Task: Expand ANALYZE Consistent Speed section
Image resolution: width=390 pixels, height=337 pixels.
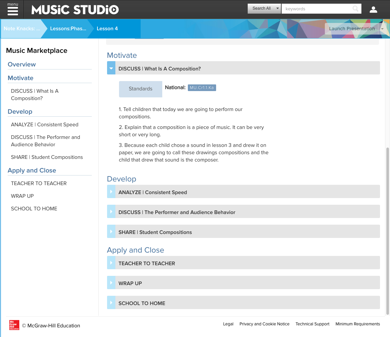Action: [x=111, y=192]
